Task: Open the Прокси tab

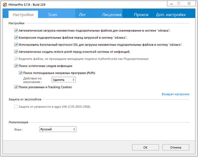Action: click(141, 14)
